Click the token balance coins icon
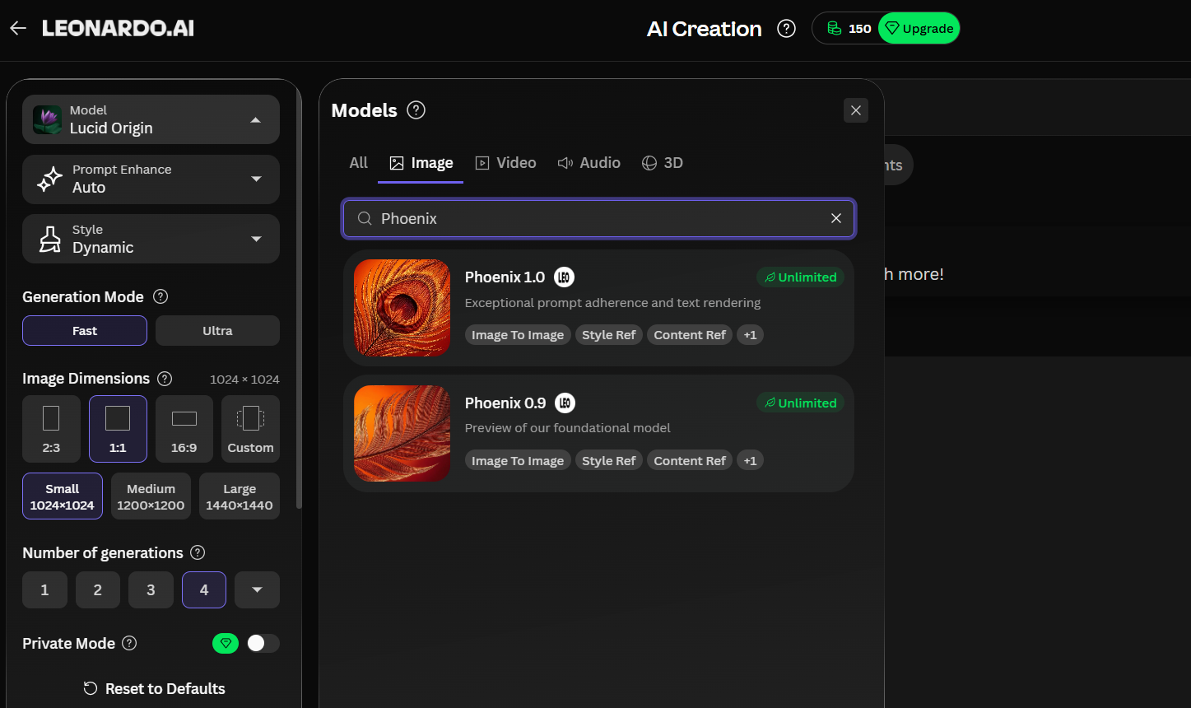 pos(834,29)
